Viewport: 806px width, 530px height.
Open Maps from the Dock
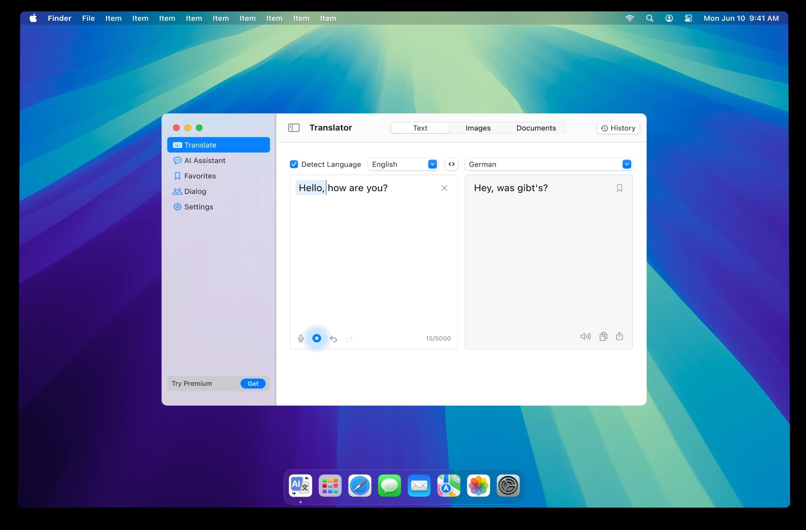click(x=449, y=486)
